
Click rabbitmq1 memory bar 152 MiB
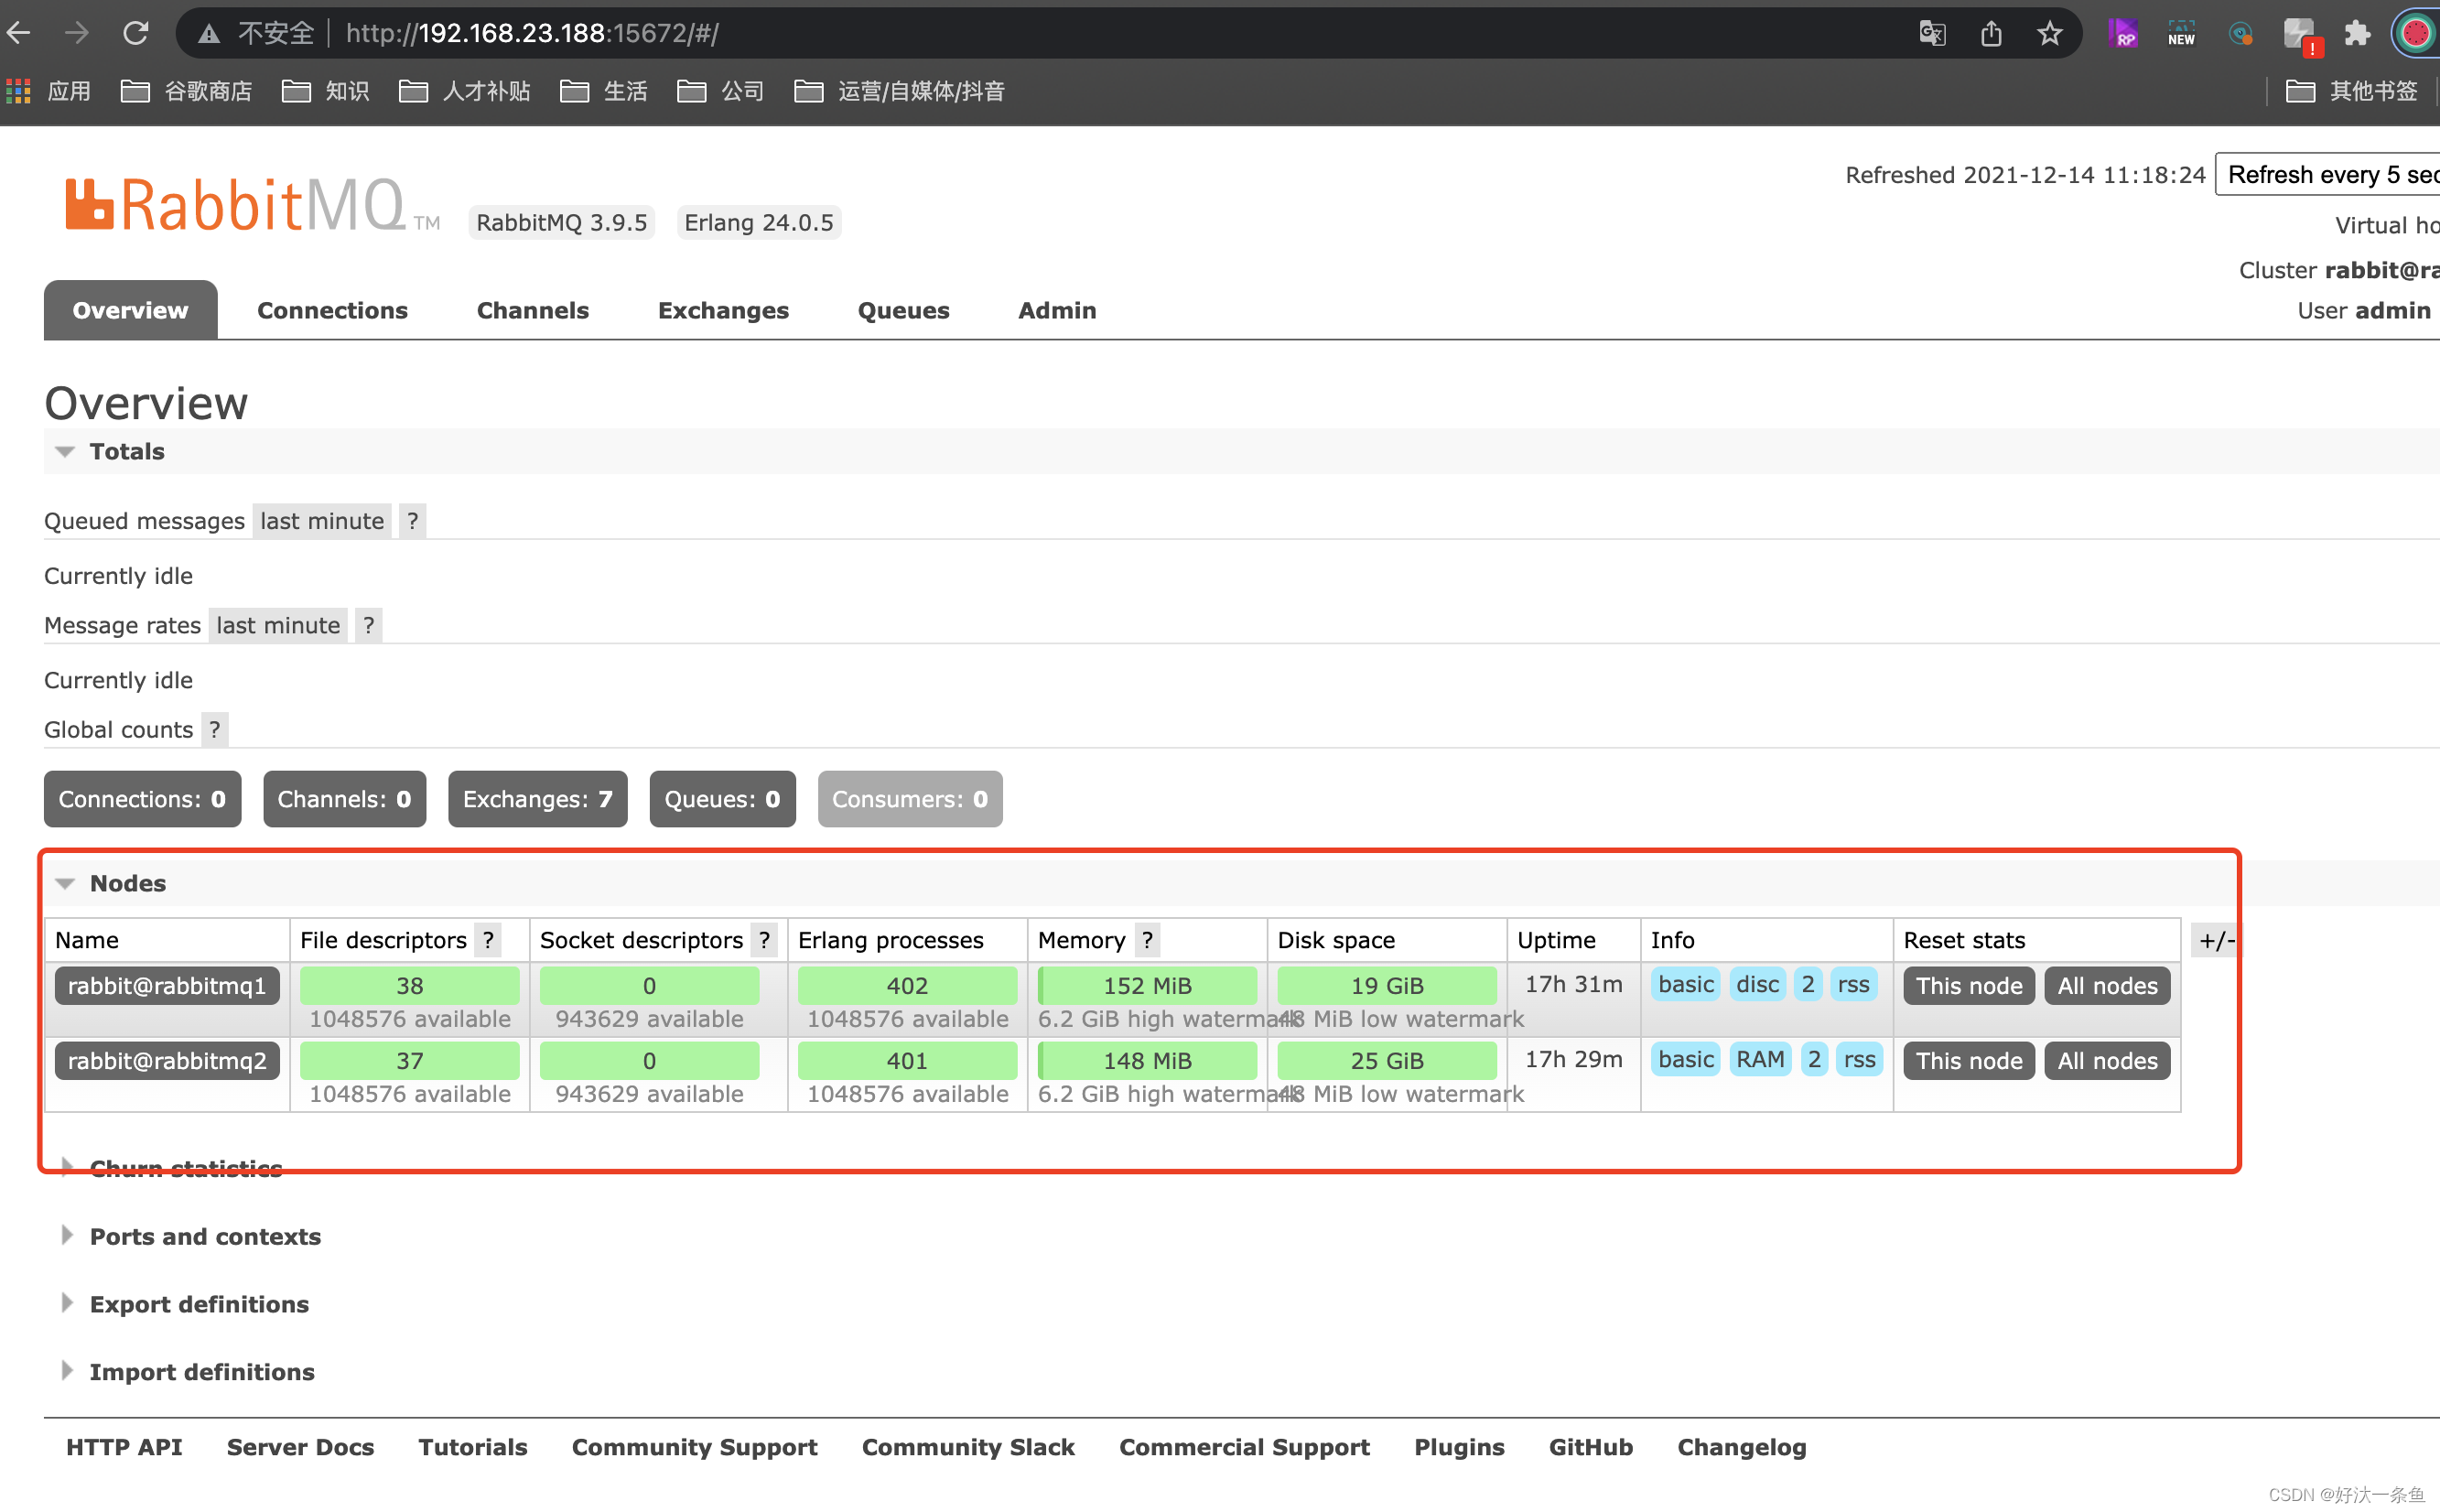pyautogui.click(x=1147, y=986)
